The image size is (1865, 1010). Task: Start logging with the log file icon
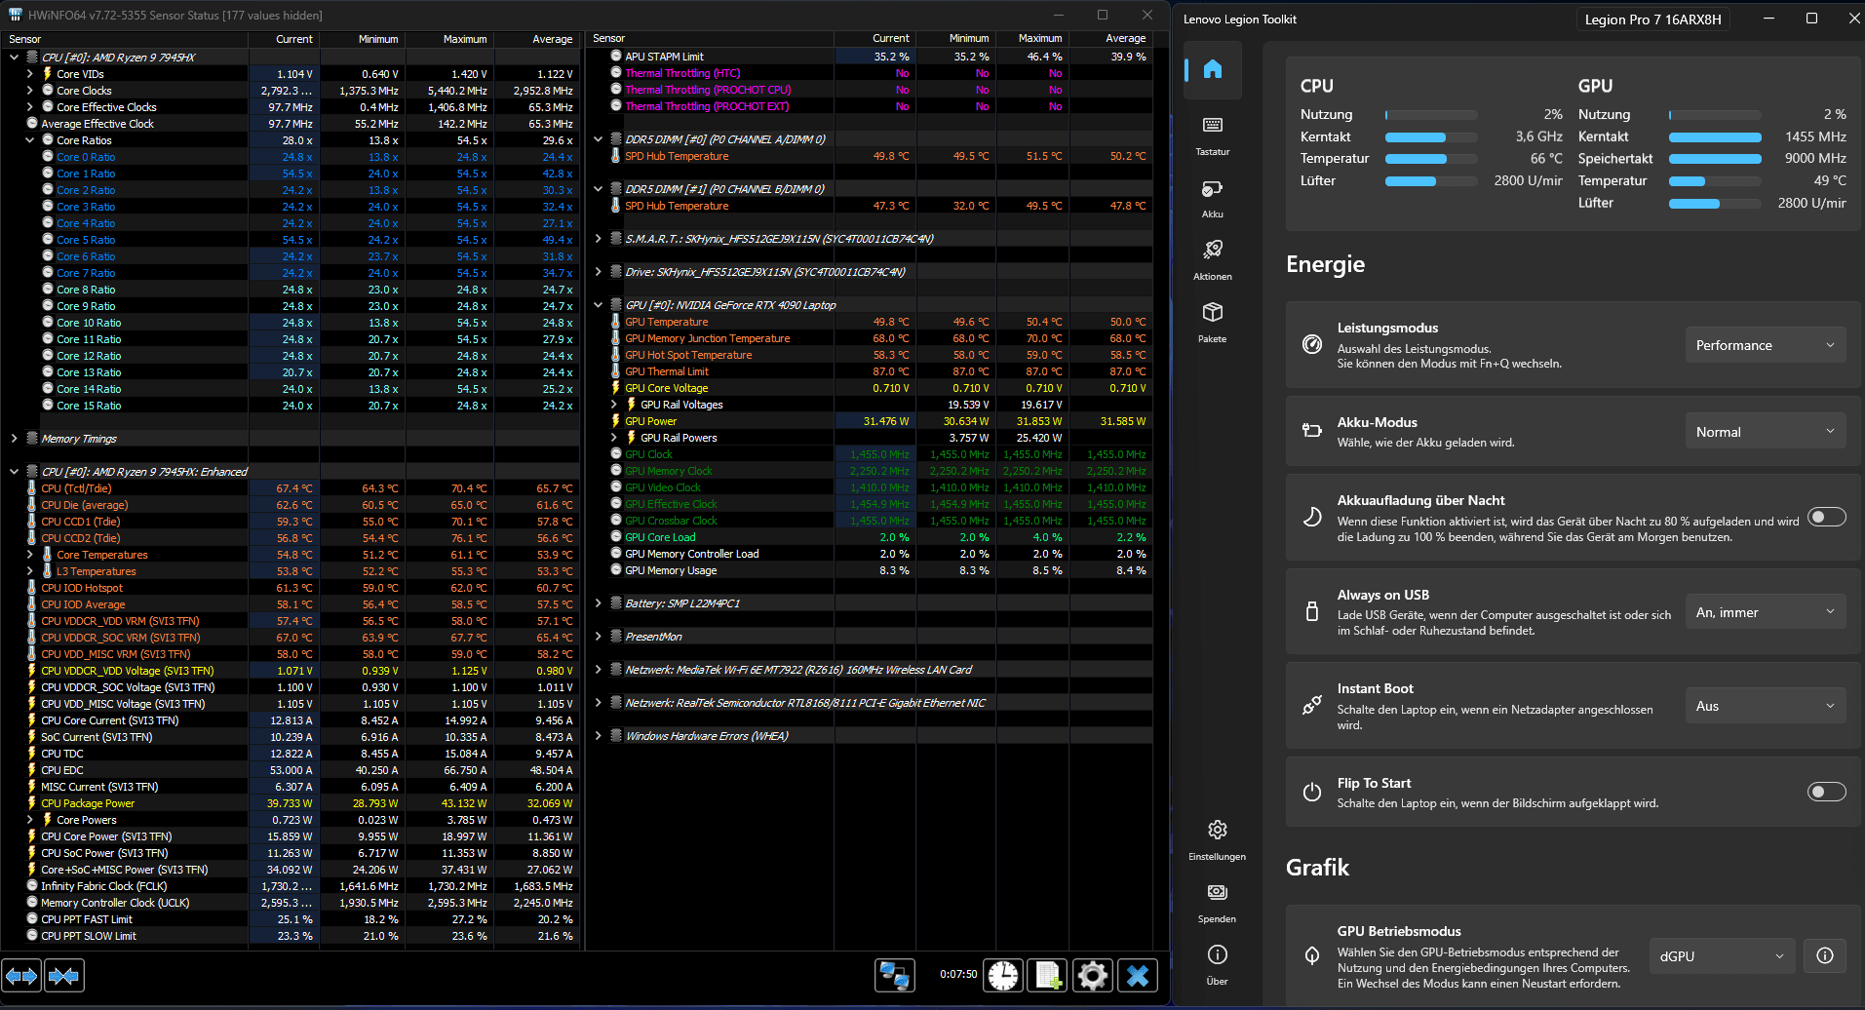(1048, 975)
